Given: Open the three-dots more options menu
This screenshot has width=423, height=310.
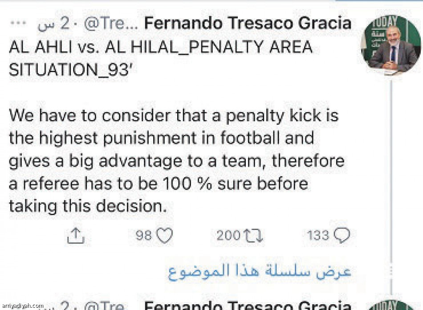Looking at the screenshot, I should tap(21, 23).
